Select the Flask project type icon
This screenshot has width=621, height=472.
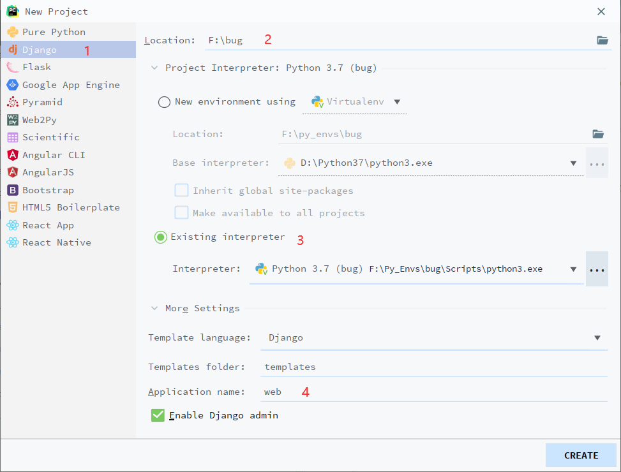pos(12,67)
